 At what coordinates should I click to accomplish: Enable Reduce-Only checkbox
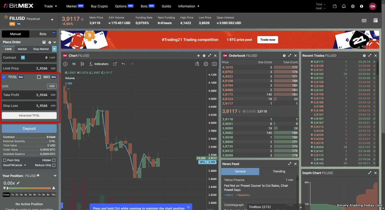click(54, 165)
